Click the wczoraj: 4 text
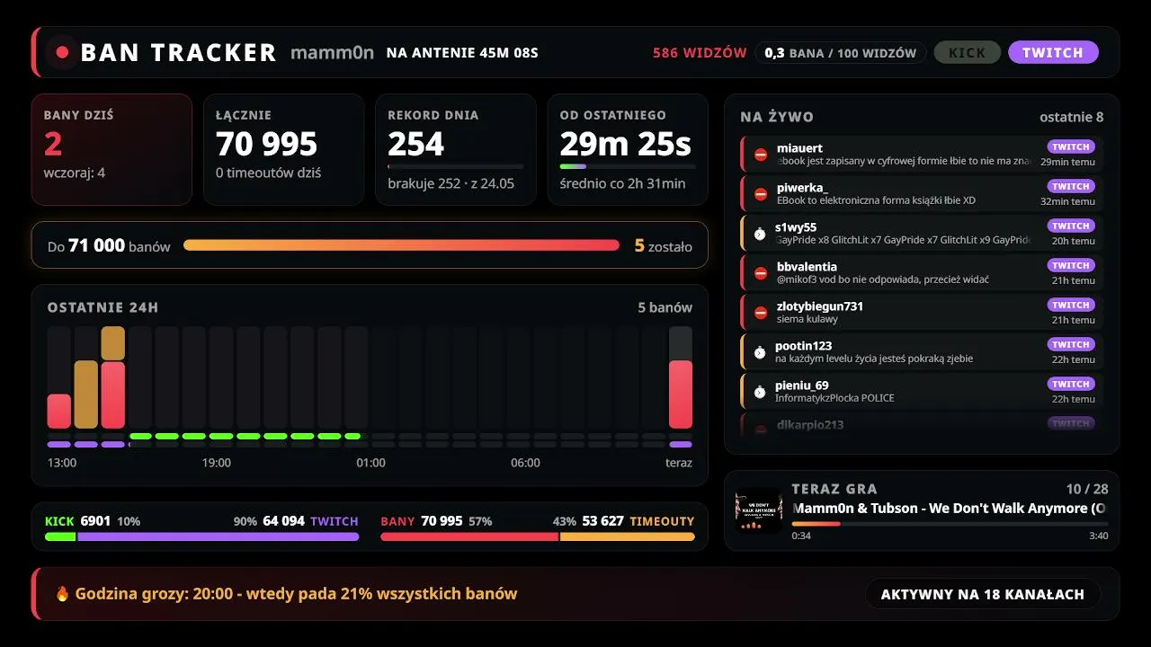1151x647 pixels. tap(75, 173)
